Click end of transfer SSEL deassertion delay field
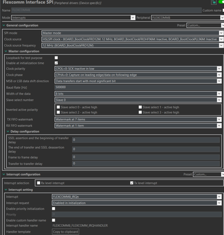The width and height of the screenshot is (224, 235). point(146,149)
